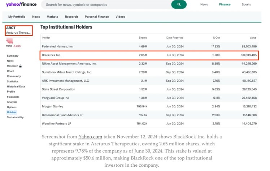The width and height of the screenshot is (270, 171).
Task: Switch to the Markets tab
Action: point(52,17)
